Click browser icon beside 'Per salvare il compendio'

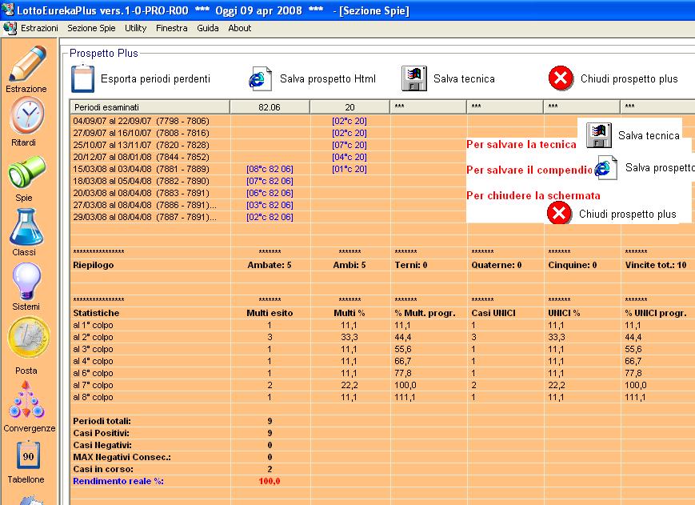[x=606, y=167]
